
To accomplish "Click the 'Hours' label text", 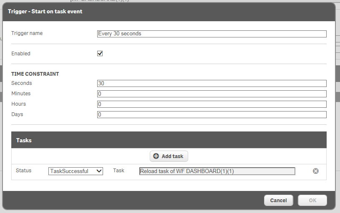I will pyautogui.click(x=18, y=104).
